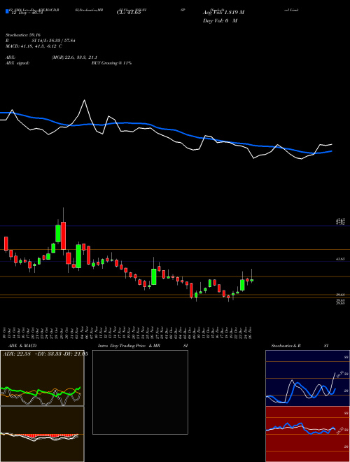This screenshot has height=462, width=350.
Task: Click the tall green candle near 29 Oct
Action: (58, 234)
